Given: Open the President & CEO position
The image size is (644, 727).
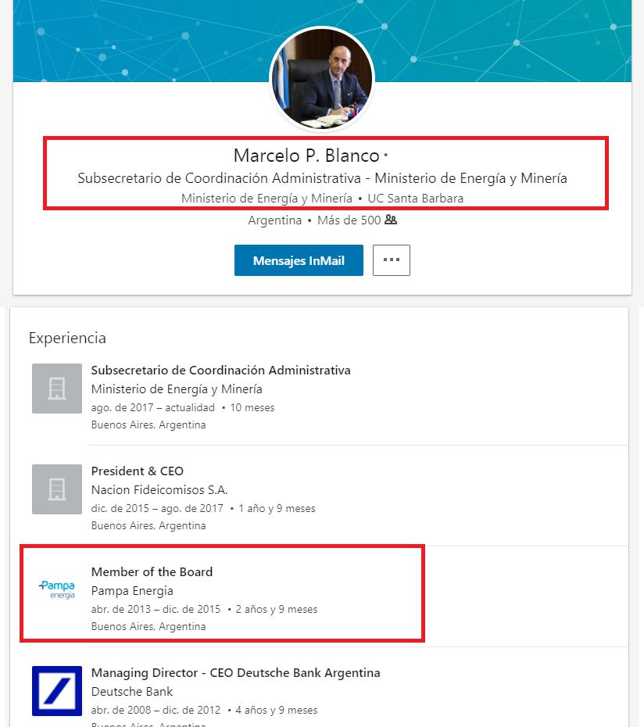Looking at the screenshot, I should tap(138, 471).
